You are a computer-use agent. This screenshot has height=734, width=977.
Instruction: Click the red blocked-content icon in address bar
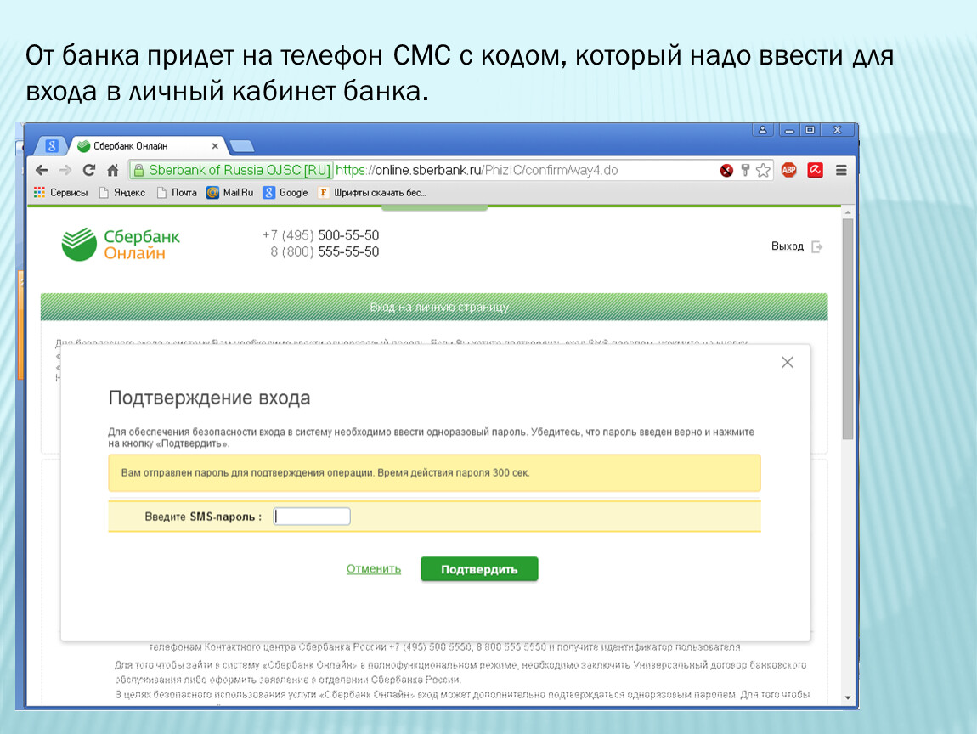(x=726, y=170)
